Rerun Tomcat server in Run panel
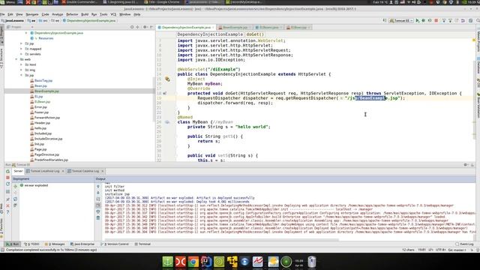 [7, 172]
